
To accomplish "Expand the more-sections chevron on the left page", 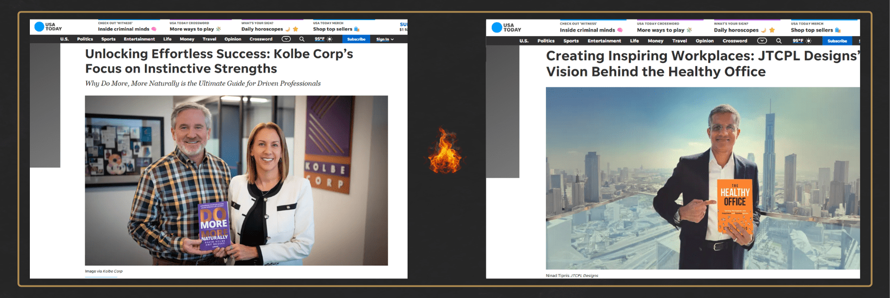I will 286,39.
